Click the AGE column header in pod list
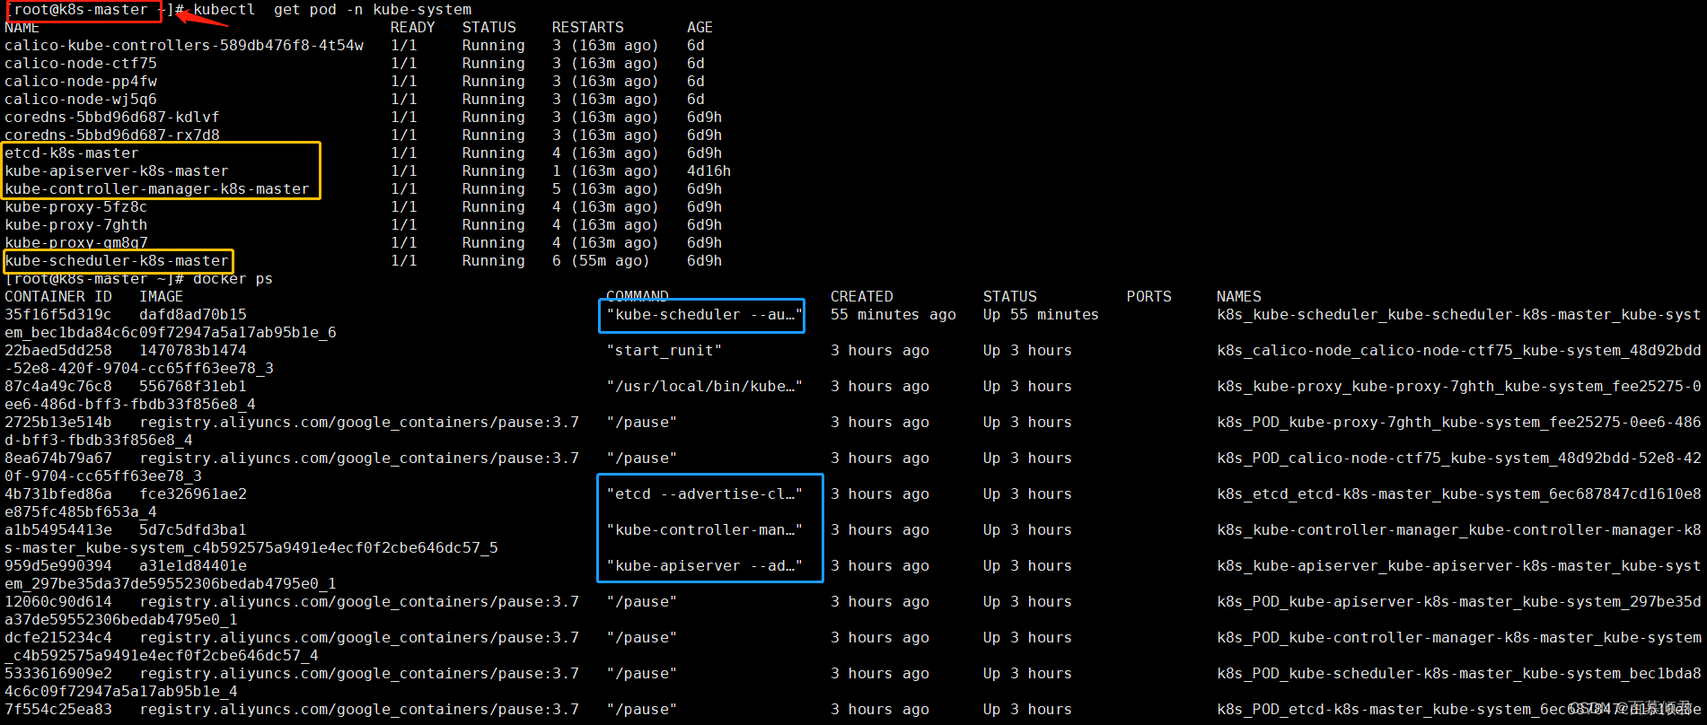This screenshot has height=725, width=1707. 700,28
